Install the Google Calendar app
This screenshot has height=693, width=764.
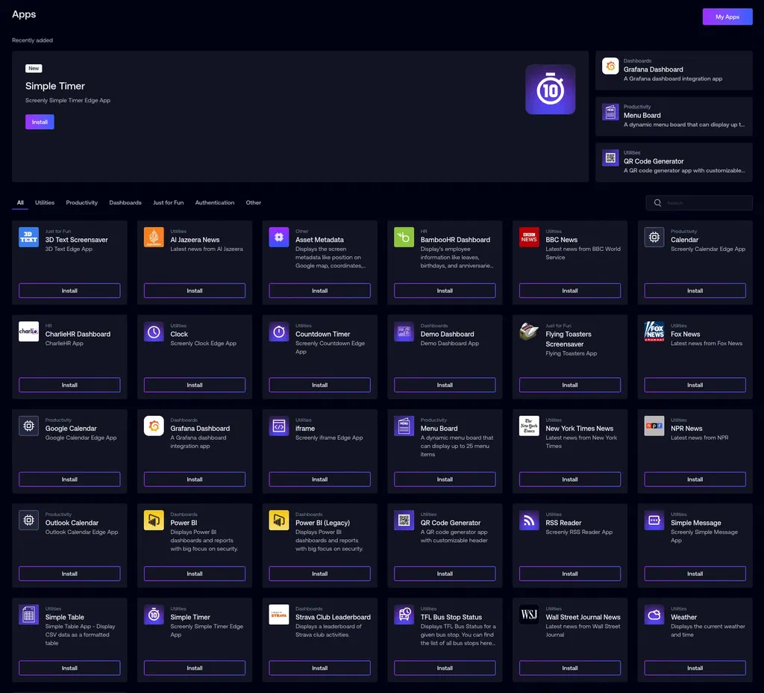tap(69, 479)
